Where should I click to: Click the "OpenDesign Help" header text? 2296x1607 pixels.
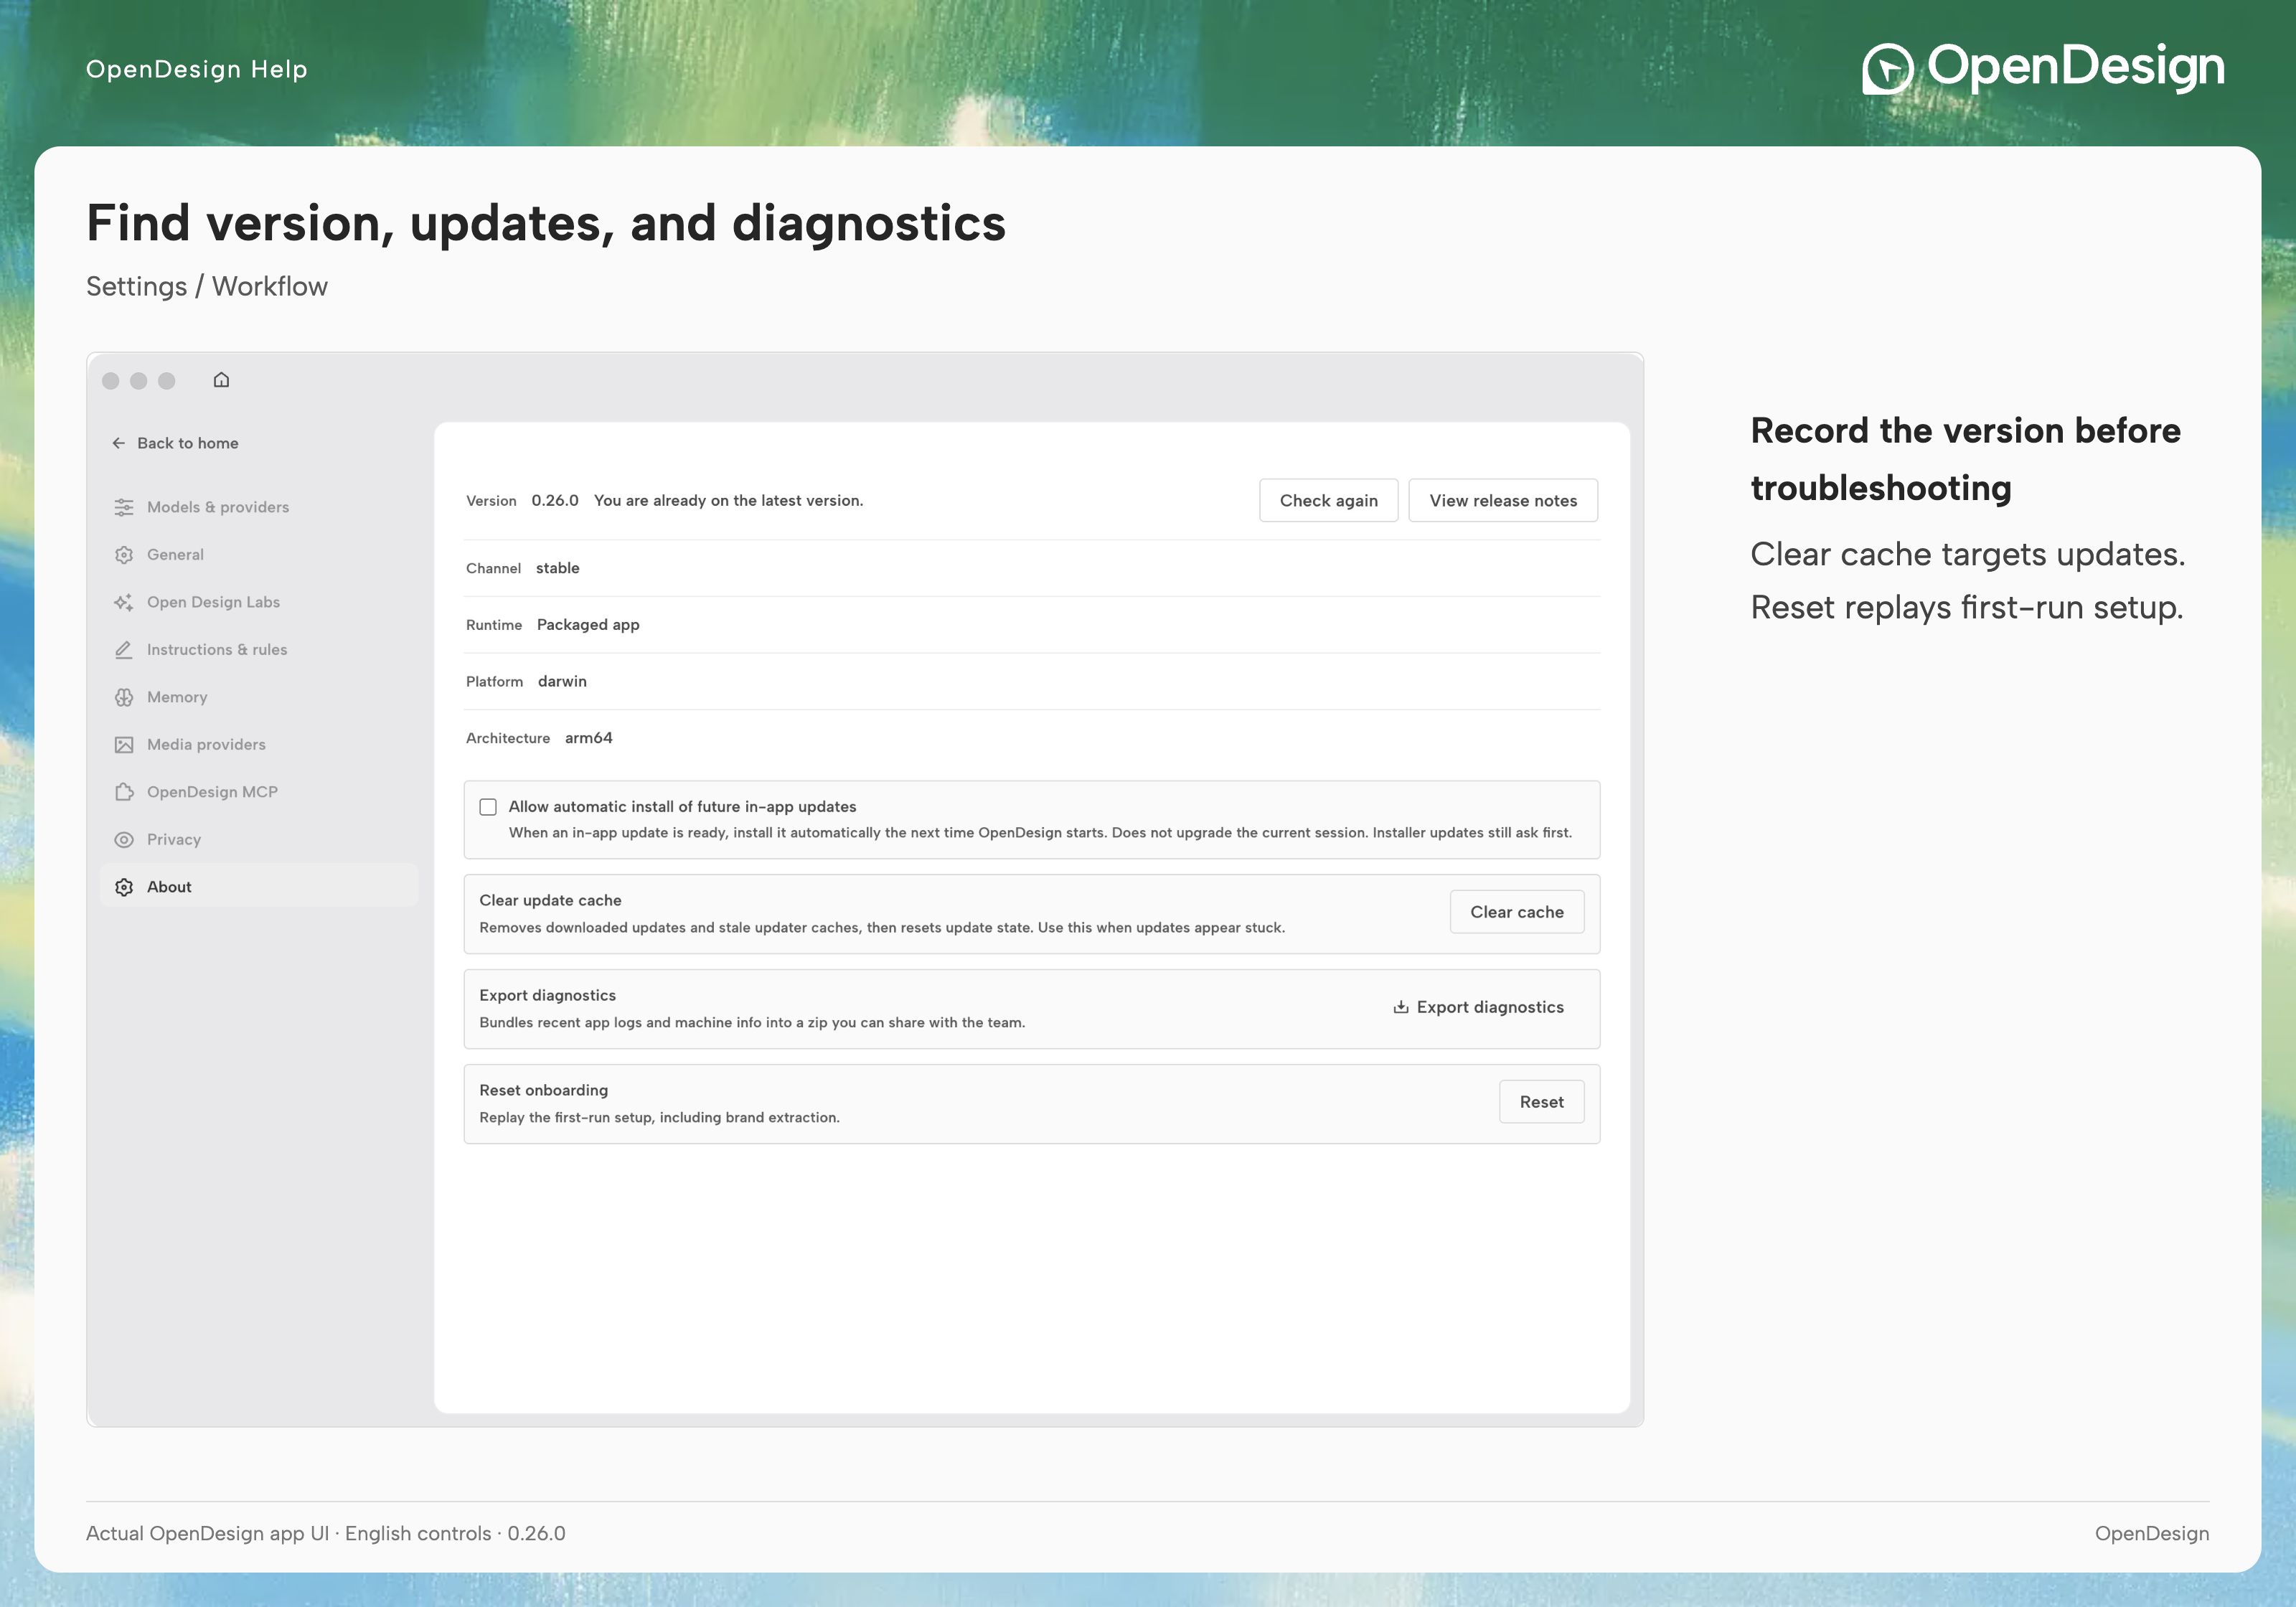[x=197, y=69]
